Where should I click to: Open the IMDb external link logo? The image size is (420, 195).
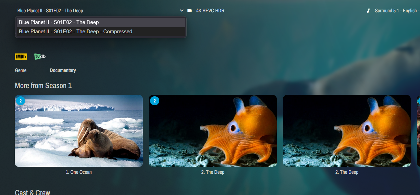pos(21,57)
